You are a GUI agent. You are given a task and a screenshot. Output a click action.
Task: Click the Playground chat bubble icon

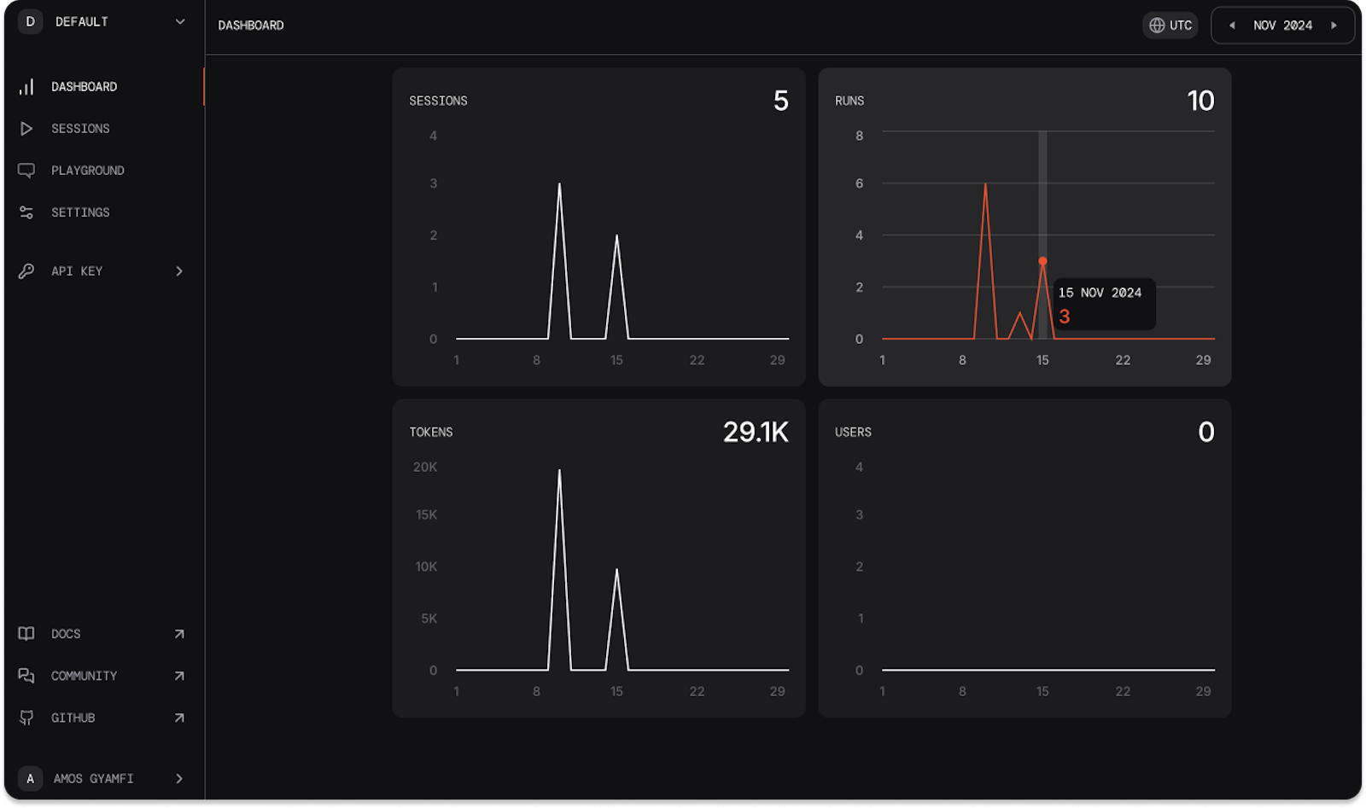[x=28, y=170]
